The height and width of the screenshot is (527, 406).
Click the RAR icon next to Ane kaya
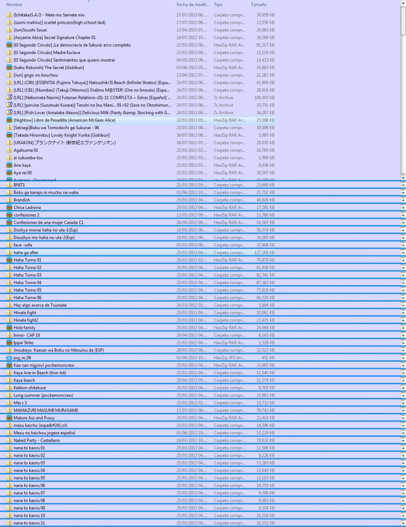coord(9,165)
